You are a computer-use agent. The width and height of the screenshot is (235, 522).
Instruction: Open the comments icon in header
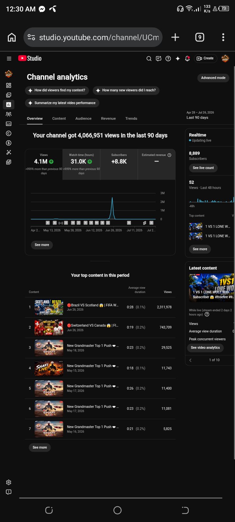click(159, 59)
